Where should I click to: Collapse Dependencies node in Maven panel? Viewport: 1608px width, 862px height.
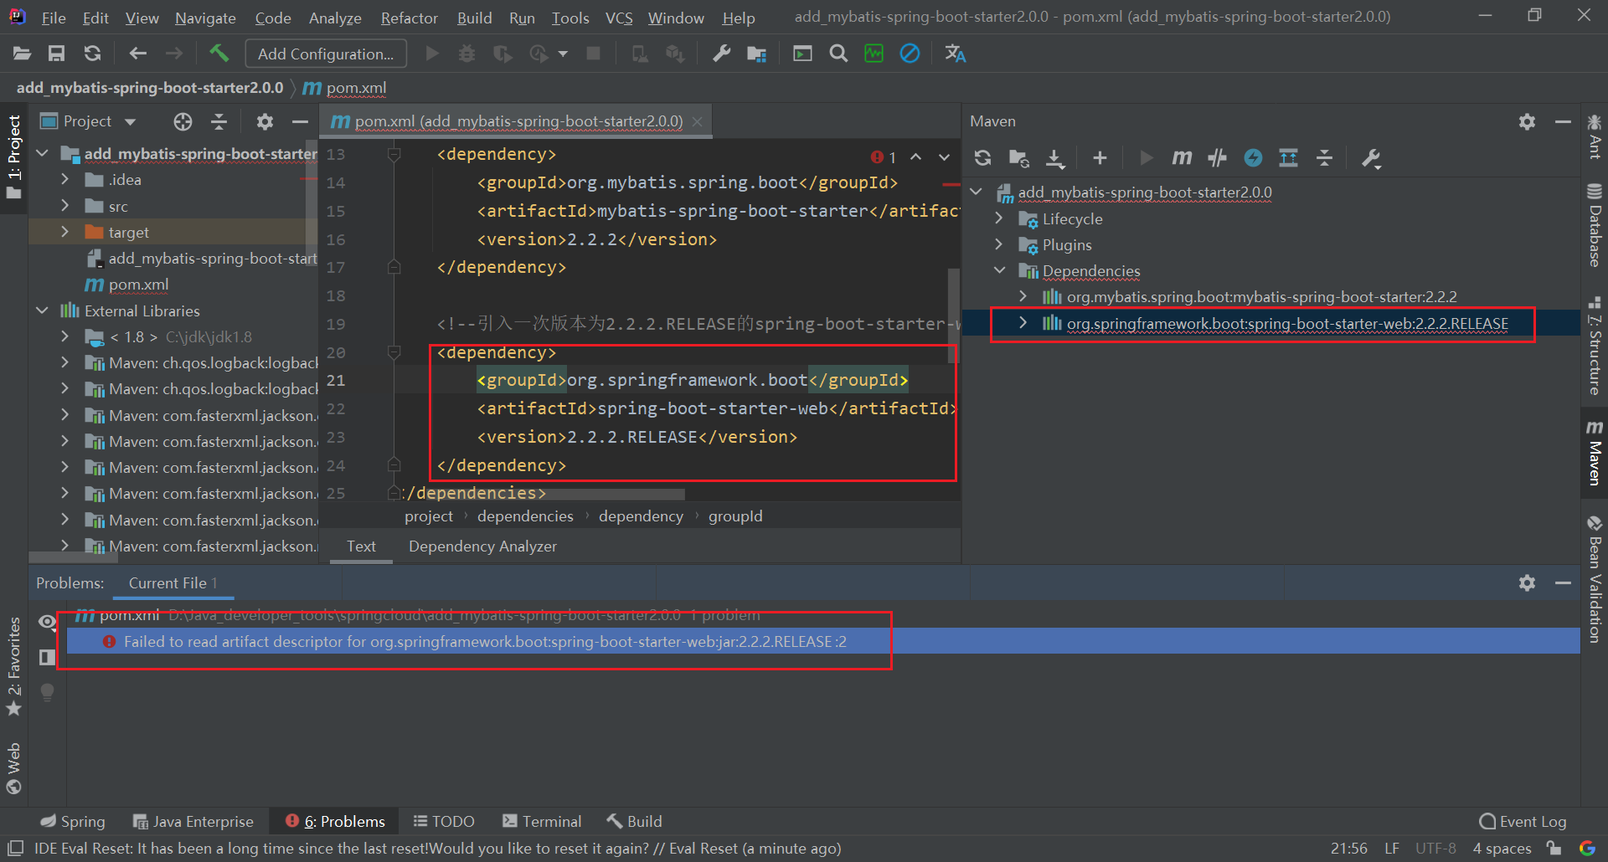click(x=998, y=270)
